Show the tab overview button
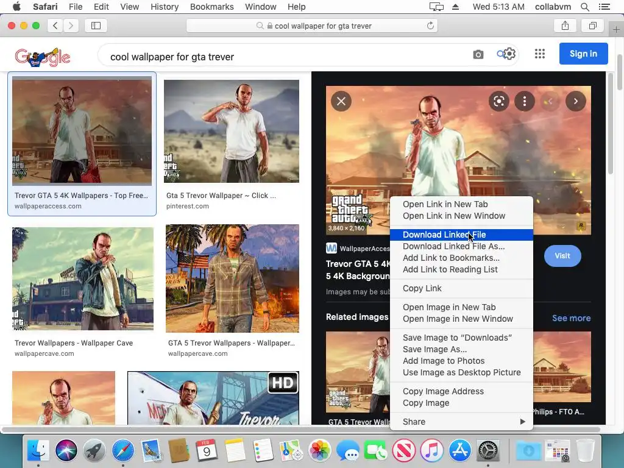Image resolution: width=624 pixels, height=468 pixels. click(592, 26)
